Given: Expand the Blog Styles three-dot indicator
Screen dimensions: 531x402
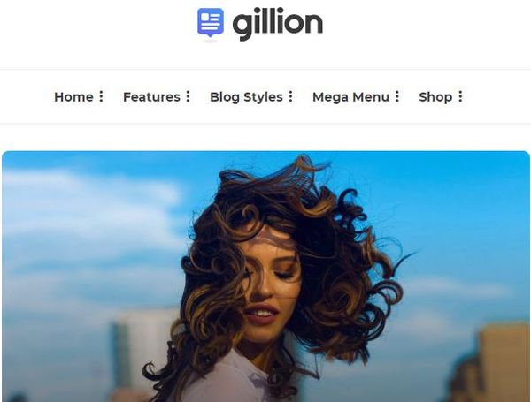Looking at the screenshot, I should click(290, 96).
